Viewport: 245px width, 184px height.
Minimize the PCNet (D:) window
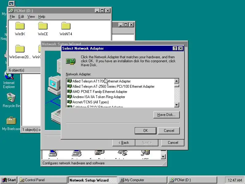(97, 11)
